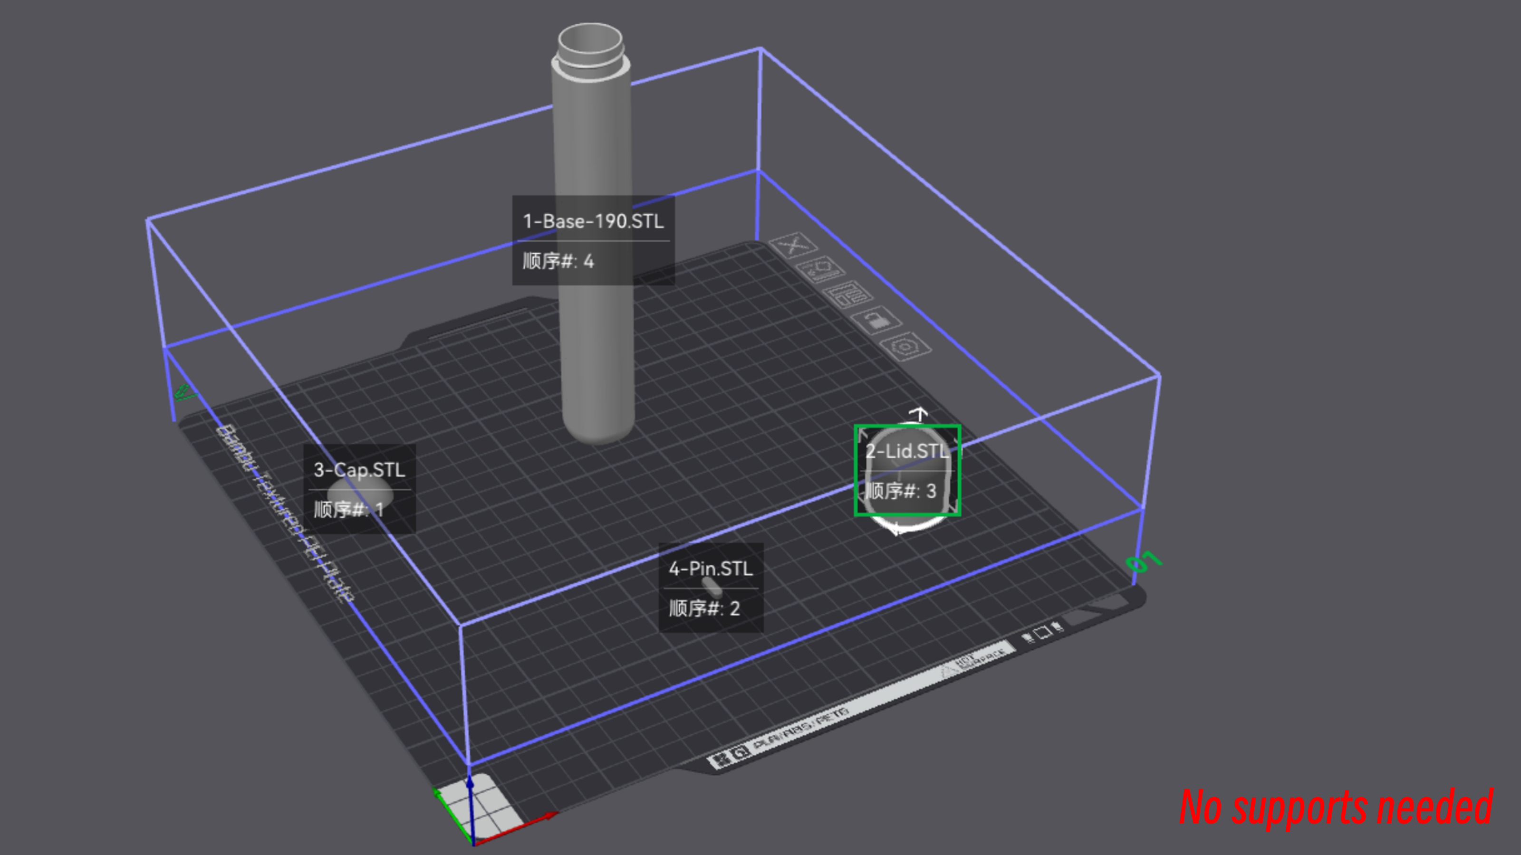Toggle the plate lock icon
This screenshot has height=855, width=1521.
click(876, 320)
